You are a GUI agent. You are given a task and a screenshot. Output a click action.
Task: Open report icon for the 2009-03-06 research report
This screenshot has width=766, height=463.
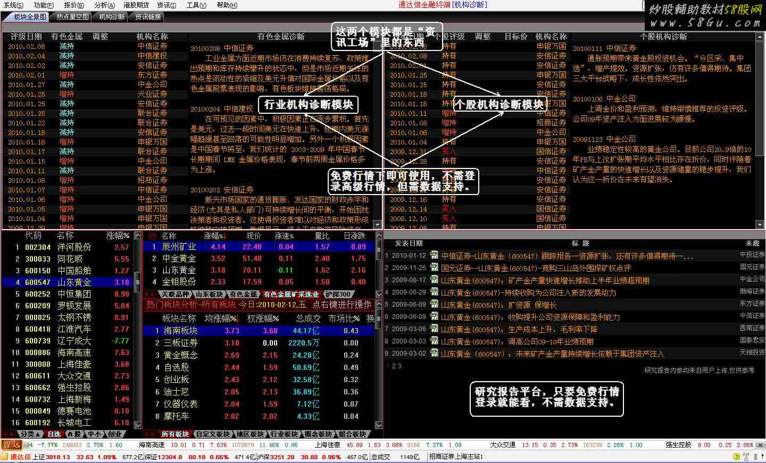434,329
